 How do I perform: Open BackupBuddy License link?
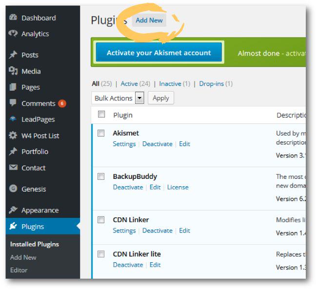pos(178,187)
